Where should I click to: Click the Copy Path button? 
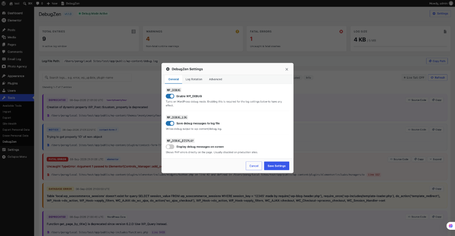(437, 61)
